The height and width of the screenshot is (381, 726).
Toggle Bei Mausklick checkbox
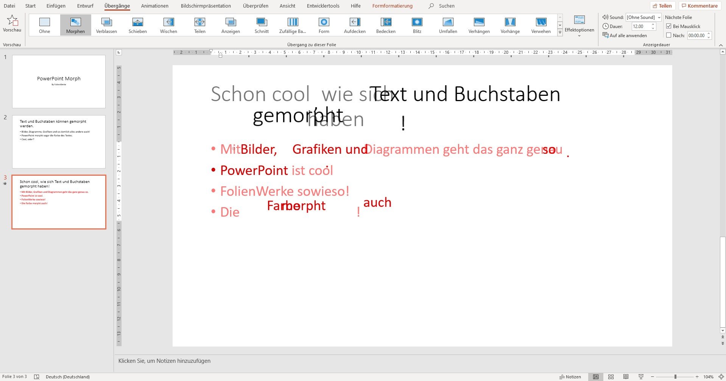[669, 26]
